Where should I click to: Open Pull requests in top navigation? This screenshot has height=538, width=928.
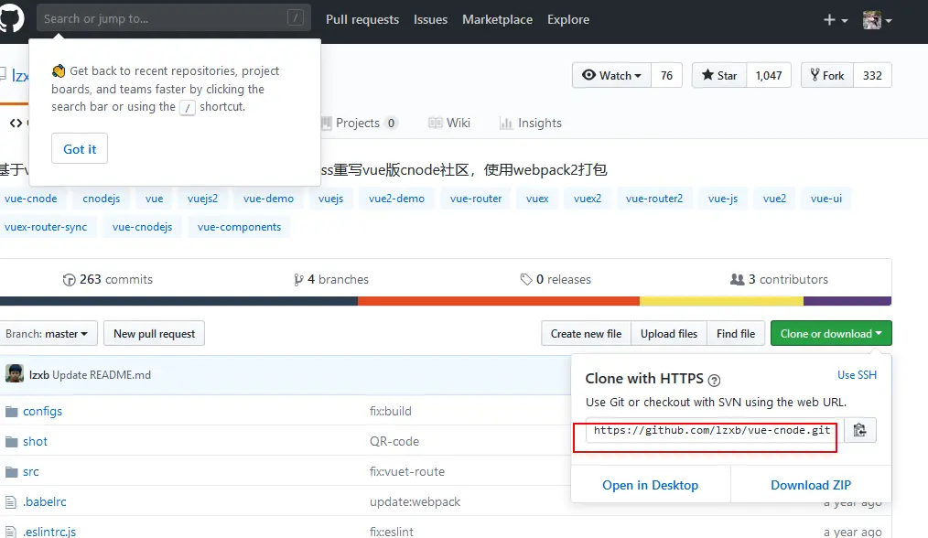coord(362,19)
